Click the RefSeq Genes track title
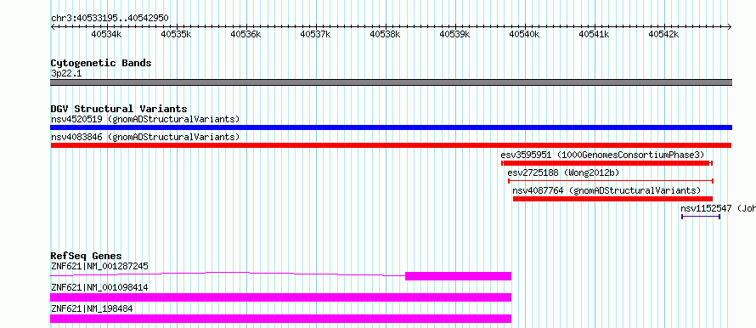This screenshot has width=756, height=328. click(87, 256)
